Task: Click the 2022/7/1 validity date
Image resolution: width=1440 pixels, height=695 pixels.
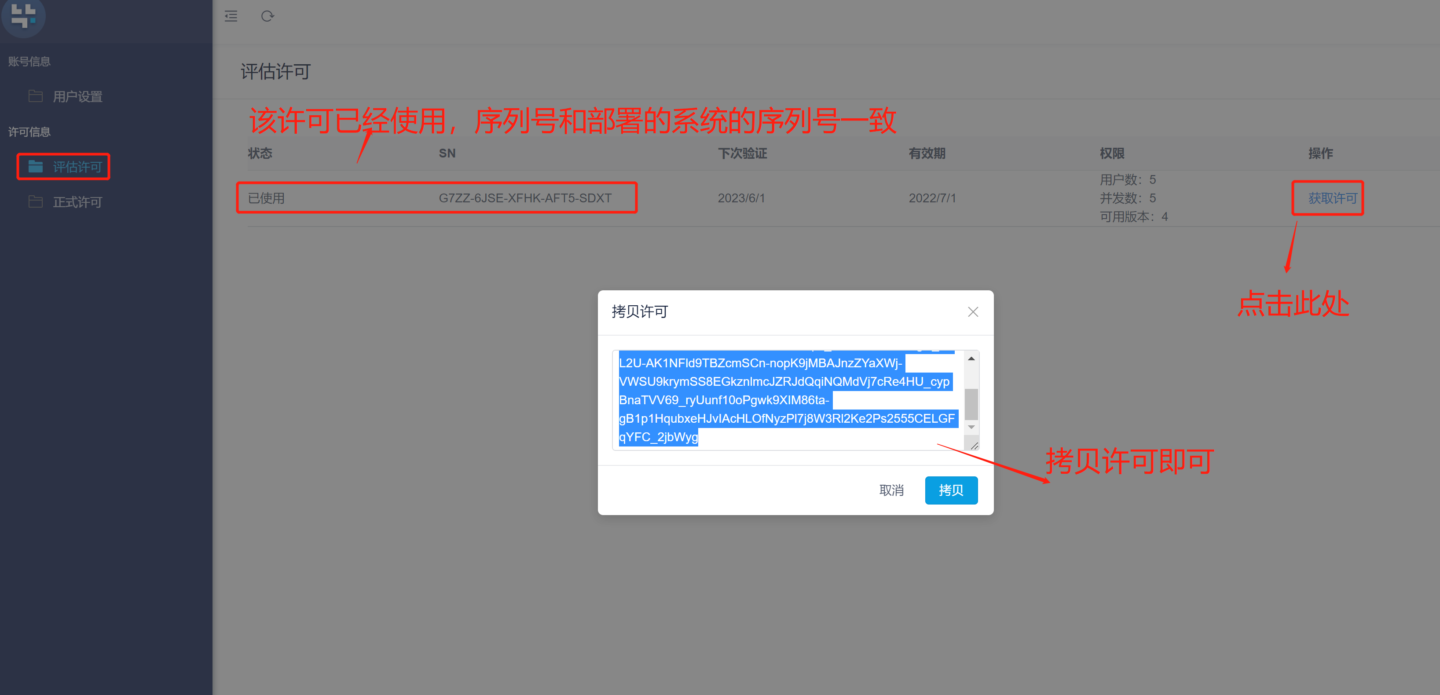Action: click(932, 198)
